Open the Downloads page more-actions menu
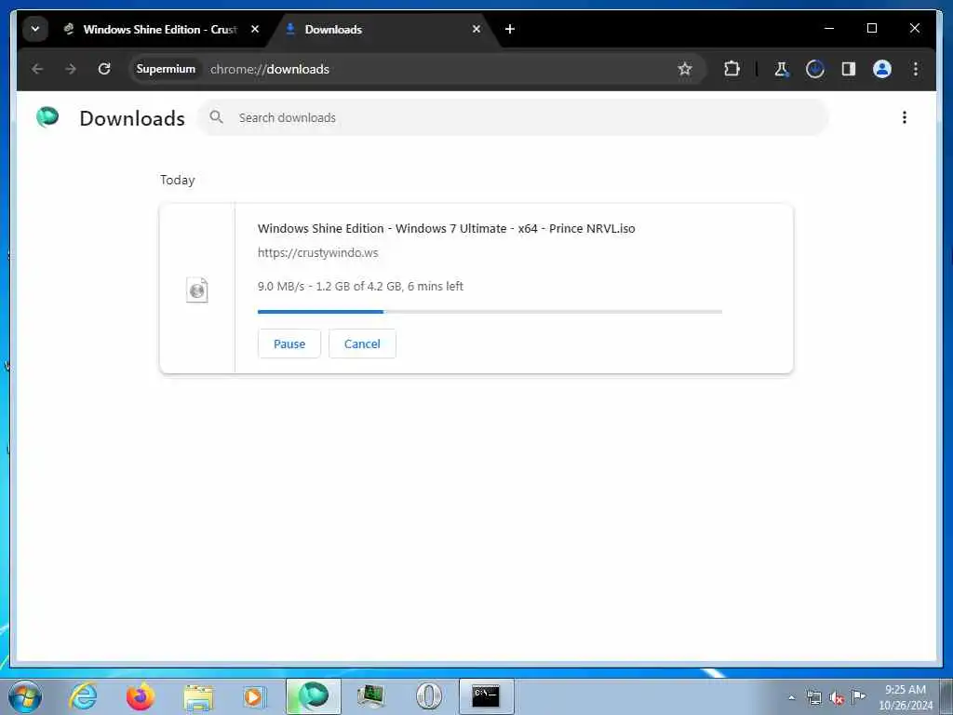This screenshot has width=953, height=715. 905,117
